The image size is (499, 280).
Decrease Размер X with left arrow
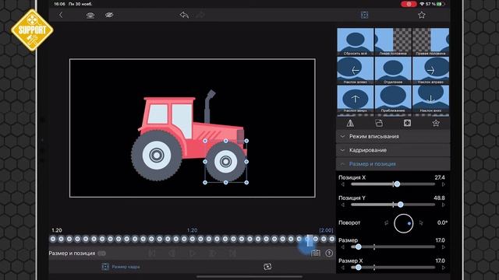click(x=343, y=268)
